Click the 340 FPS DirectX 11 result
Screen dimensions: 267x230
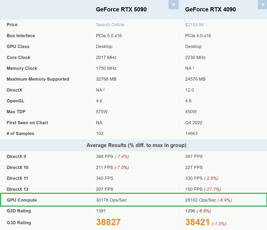pos(104,178)
